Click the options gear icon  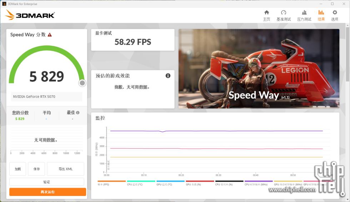click(335, 12)
